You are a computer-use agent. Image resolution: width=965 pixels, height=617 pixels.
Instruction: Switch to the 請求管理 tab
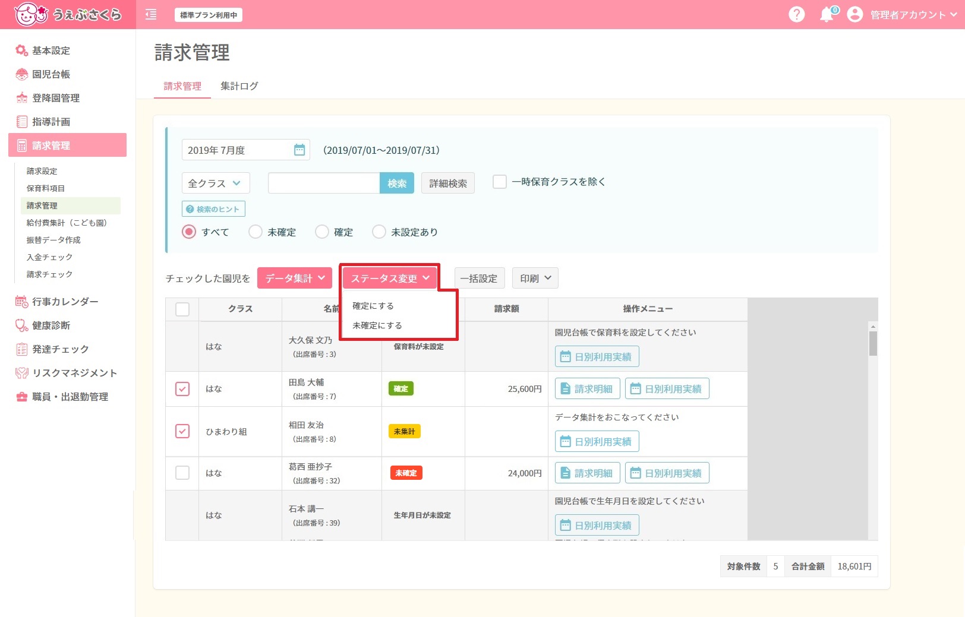point(182,86)
